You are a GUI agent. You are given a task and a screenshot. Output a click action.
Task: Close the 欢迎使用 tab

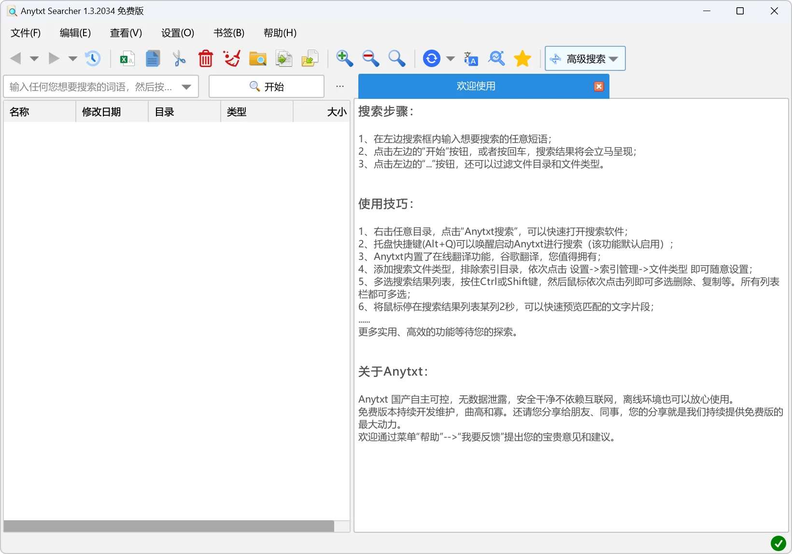599,86
